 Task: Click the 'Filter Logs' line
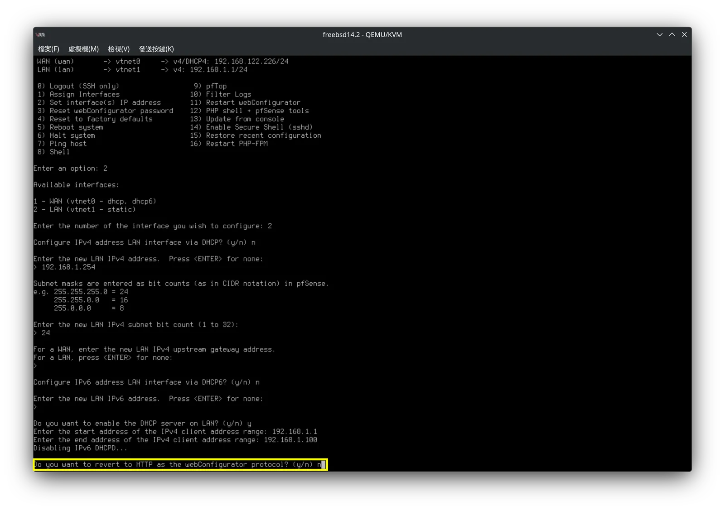pos(221,94)
